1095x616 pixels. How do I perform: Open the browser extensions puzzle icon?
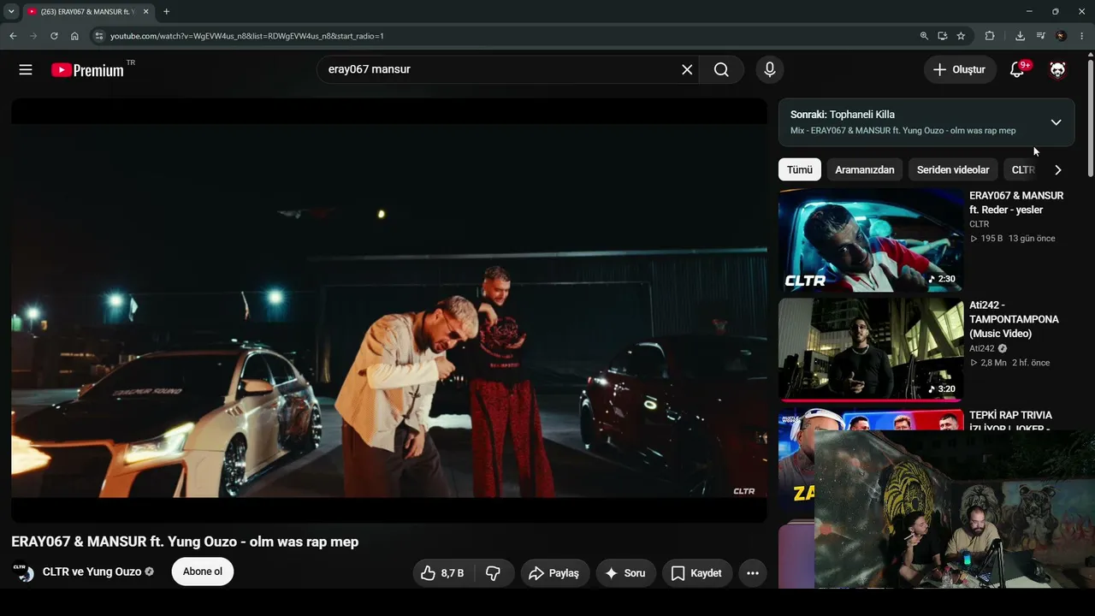coord(990,36)
